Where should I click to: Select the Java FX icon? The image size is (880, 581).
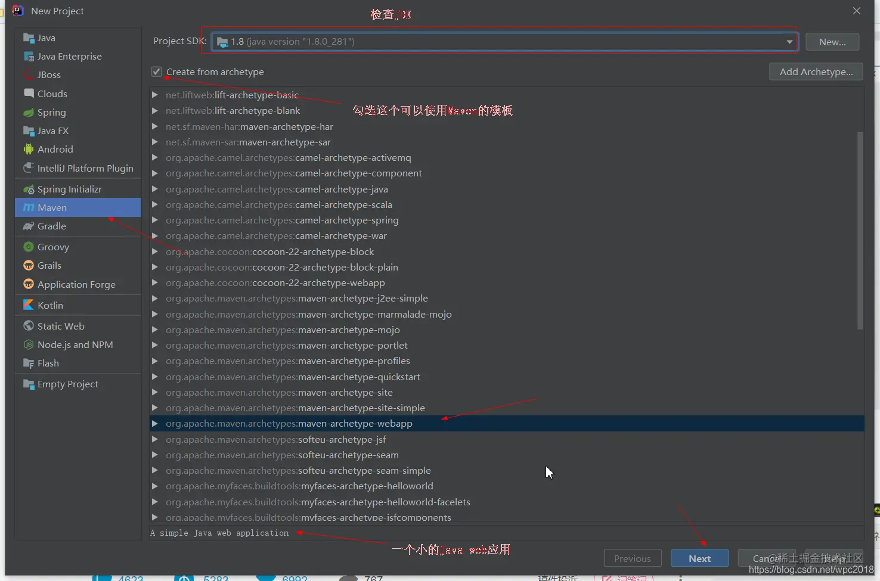[29, 131]
